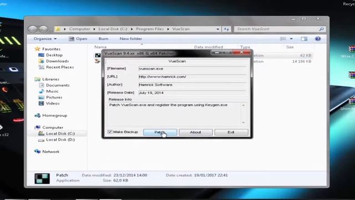Select Computer in the address breadcrumb
The image size is (355, 200).
(79, 29)
